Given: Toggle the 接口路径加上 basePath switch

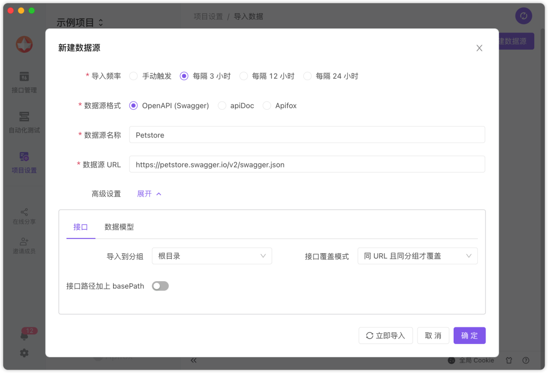Looking at the screenshot, I should pyautogui.click(x=160, y=286).
